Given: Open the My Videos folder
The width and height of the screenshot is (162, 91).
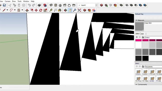Looking at the screenshot, I should 145,79.
